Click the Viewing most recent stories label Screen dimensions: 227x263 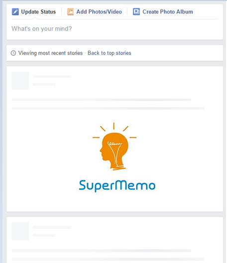point(50,53)
